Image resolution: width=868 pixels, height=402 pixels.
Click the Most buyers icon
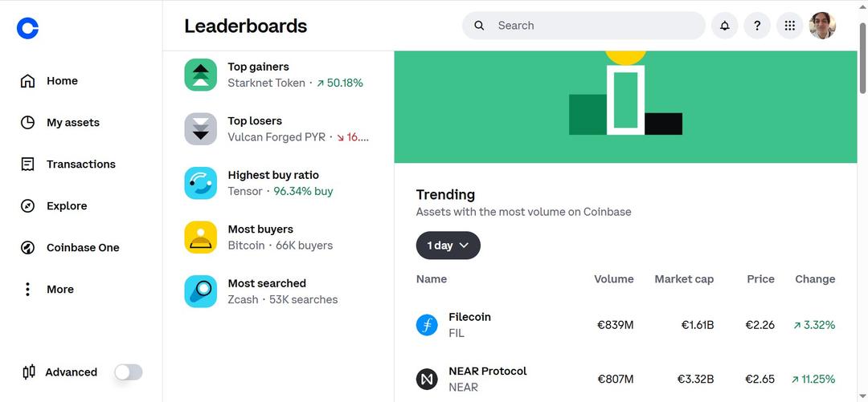[201, 237]
